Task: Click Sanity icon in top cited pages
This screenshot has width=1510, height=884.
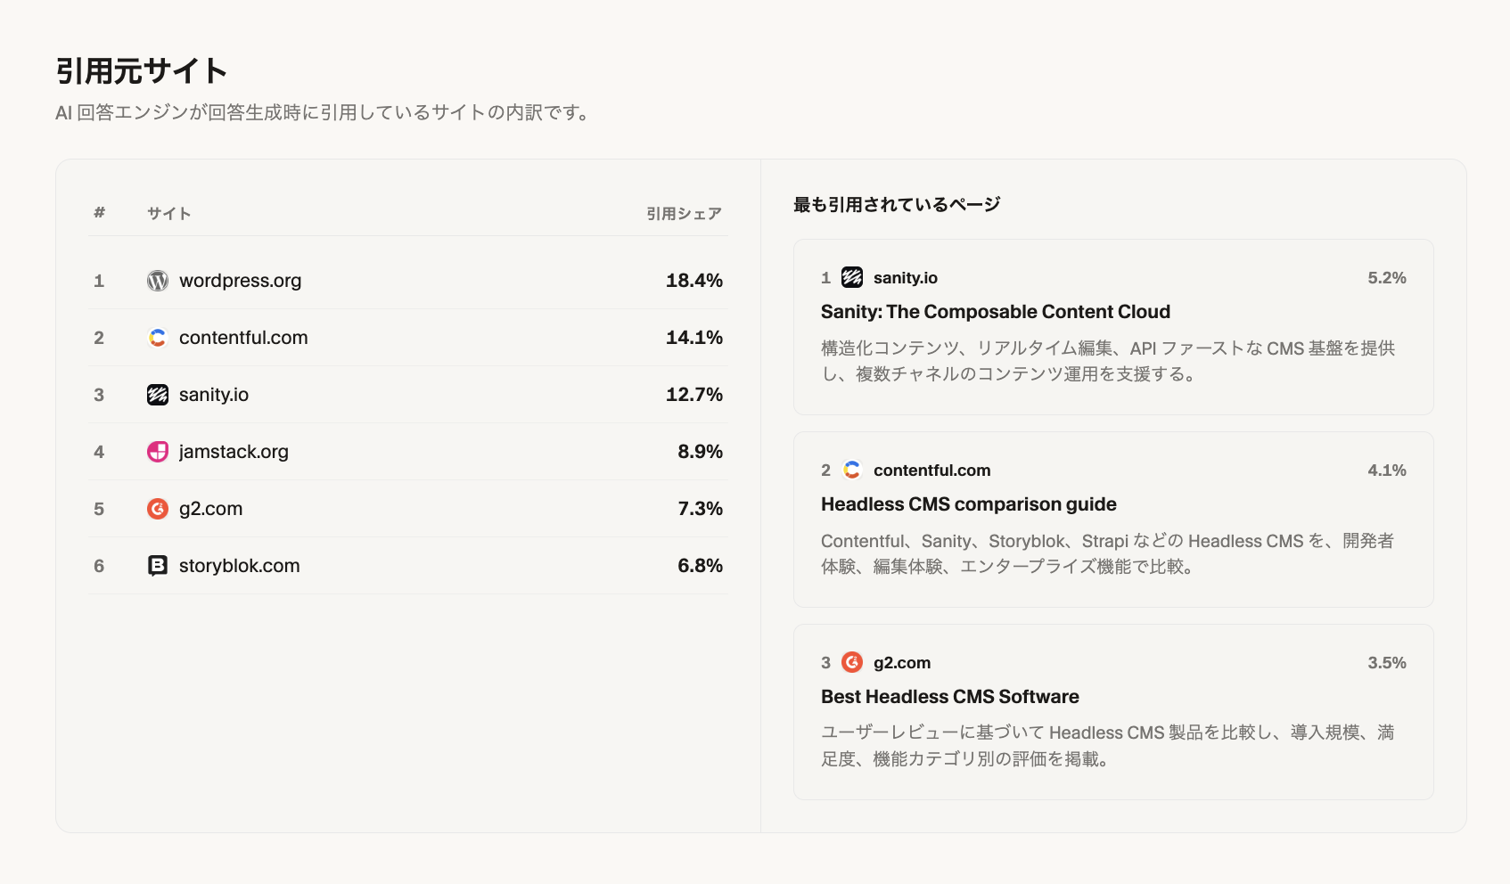Action: [x=852, y=277]
